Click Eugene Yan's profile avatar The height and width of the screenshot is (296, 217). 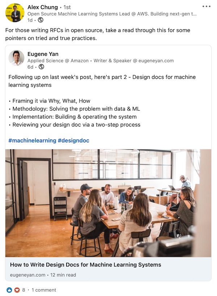pyautogui.click(x=16, y=58)
